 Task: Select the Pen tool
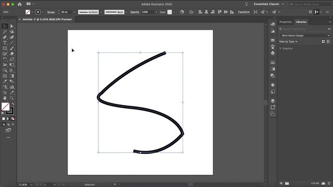click(5, 37)
